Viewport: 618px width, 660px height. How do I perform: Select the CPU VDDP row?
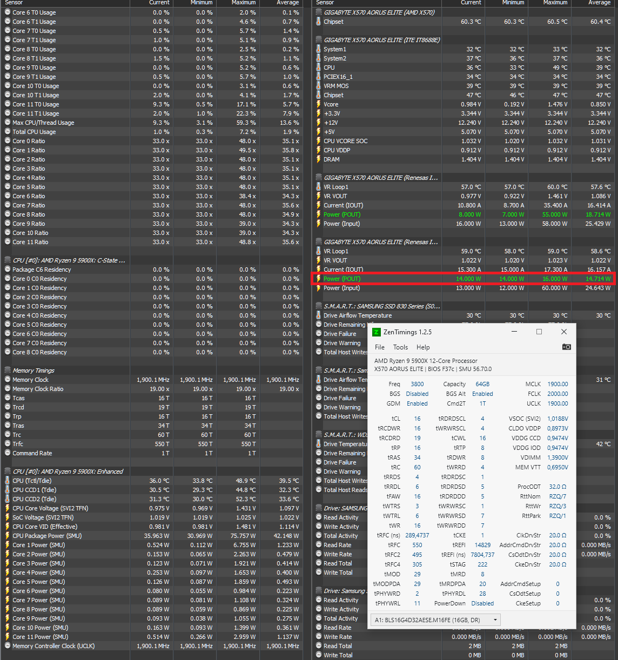[x=464, y=150]
